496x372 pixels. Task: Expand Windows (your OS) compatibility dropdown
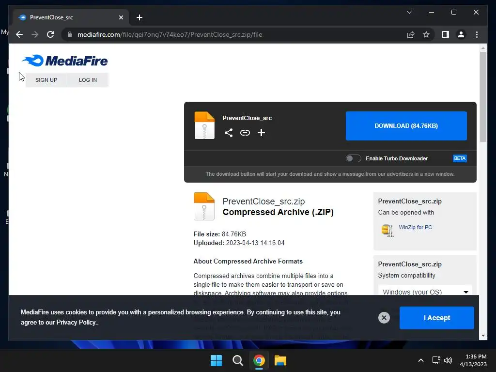pyautogui.click(x=425, y=292)
